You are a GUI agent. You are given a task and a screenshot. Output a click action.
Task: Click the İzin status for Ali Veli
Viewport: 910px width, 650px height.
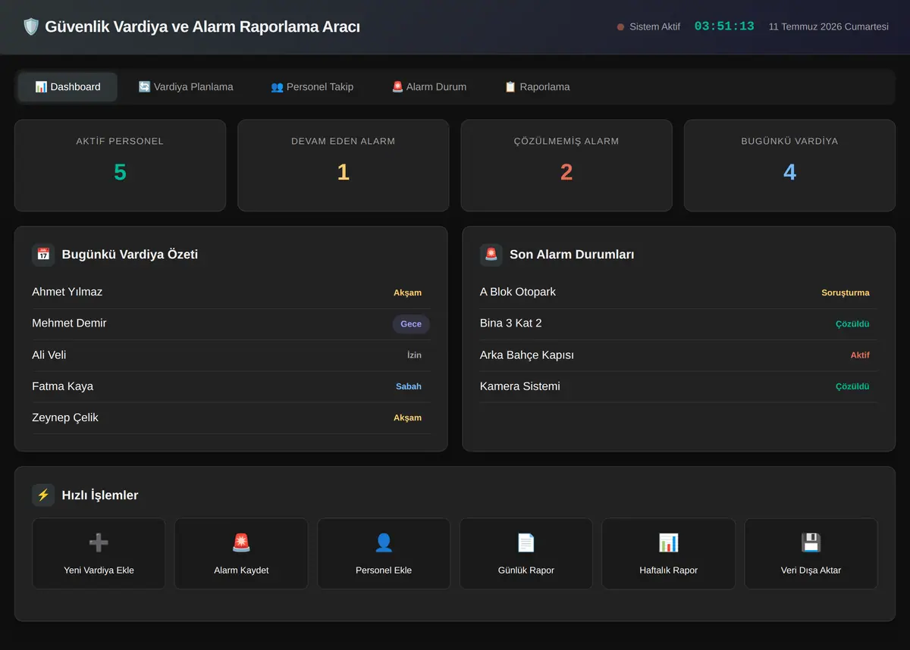[x=414, y=355]
